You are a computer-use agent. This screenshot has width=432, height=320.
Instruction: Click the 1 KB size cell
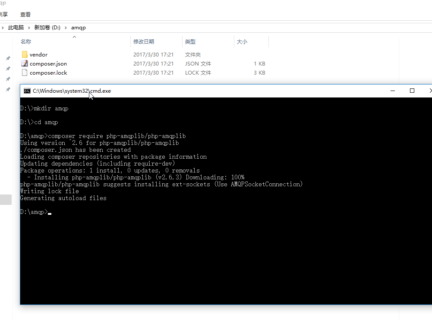259,64
